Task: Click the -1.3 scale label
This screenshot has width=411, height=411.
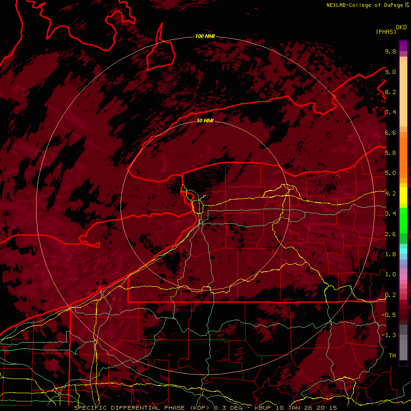Action: (389, 335)
